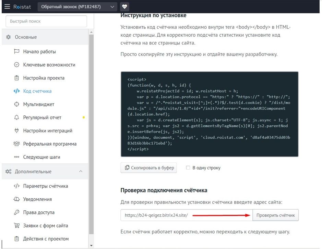Image resolution: width=322 pixels, height=249 pixels.
Task: Open Ключевые возможности menu item
Action: [x=49, y=65]
